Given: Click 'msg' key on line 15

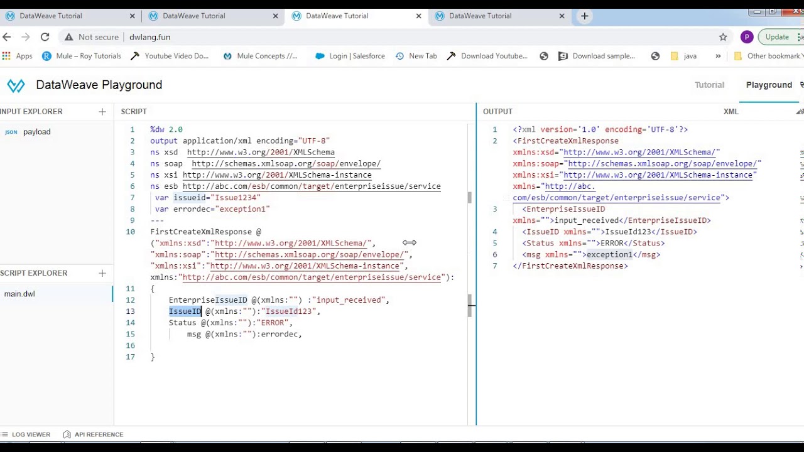Looking at the screenshot, I should [x=193, y=334].
